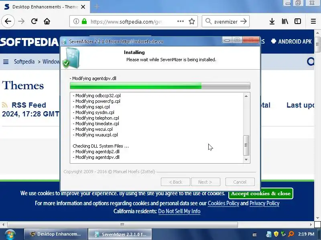Click the 'Modifying sapi.cpl' log line
This screenshot has height=240, width=321.
point(91,107)
